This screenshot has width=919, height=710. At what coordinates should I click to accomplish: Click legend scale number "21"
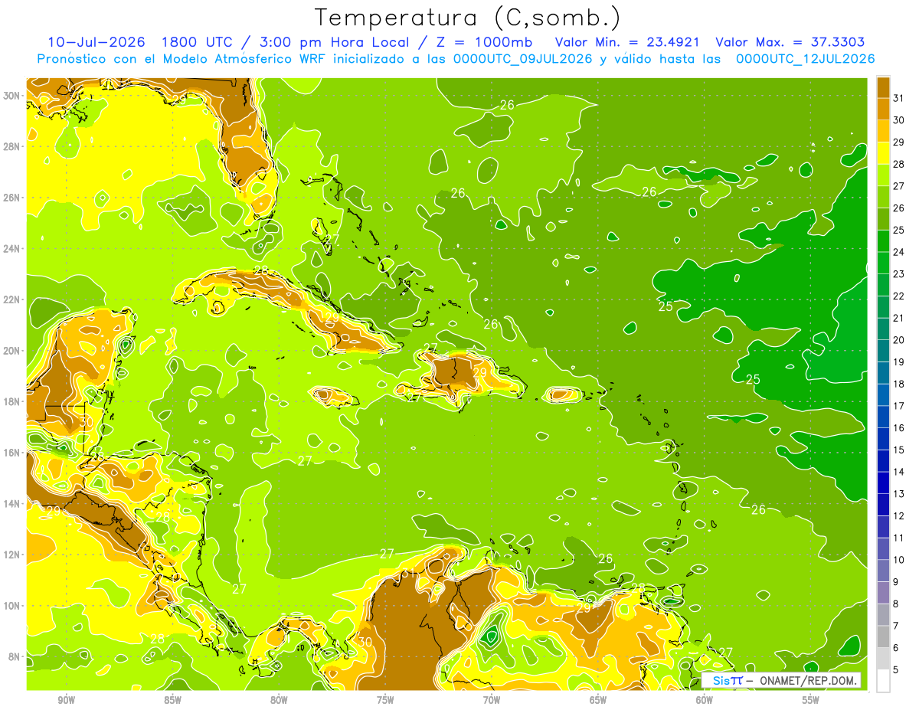(898, 318)
